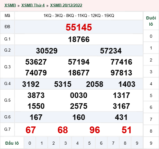
Task: Click the G.7 row label
Action: [7, 129]
